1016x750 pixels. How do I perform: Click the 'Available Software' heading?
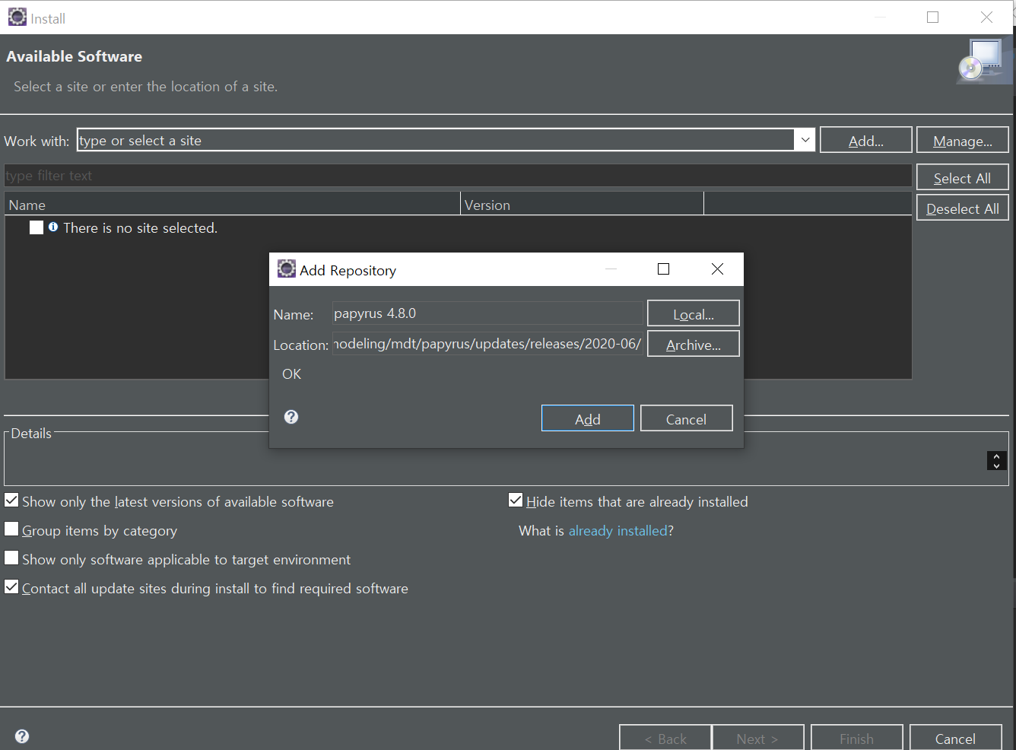click(x=75, y=56)
